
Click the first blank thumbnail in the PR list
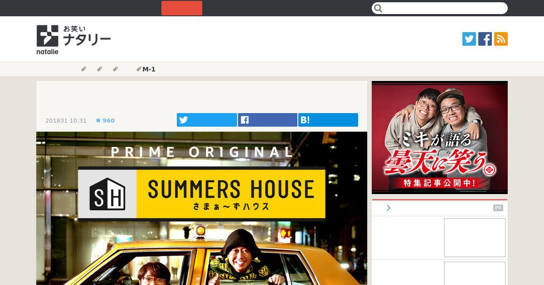point(475,237)
